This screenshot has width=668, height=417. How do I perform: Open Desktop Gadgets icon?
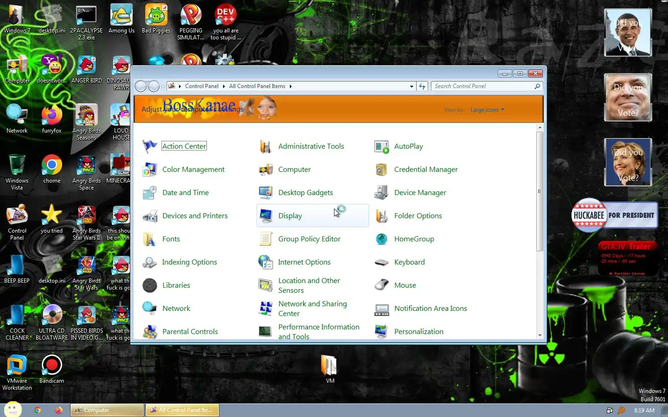click(265, 193)
